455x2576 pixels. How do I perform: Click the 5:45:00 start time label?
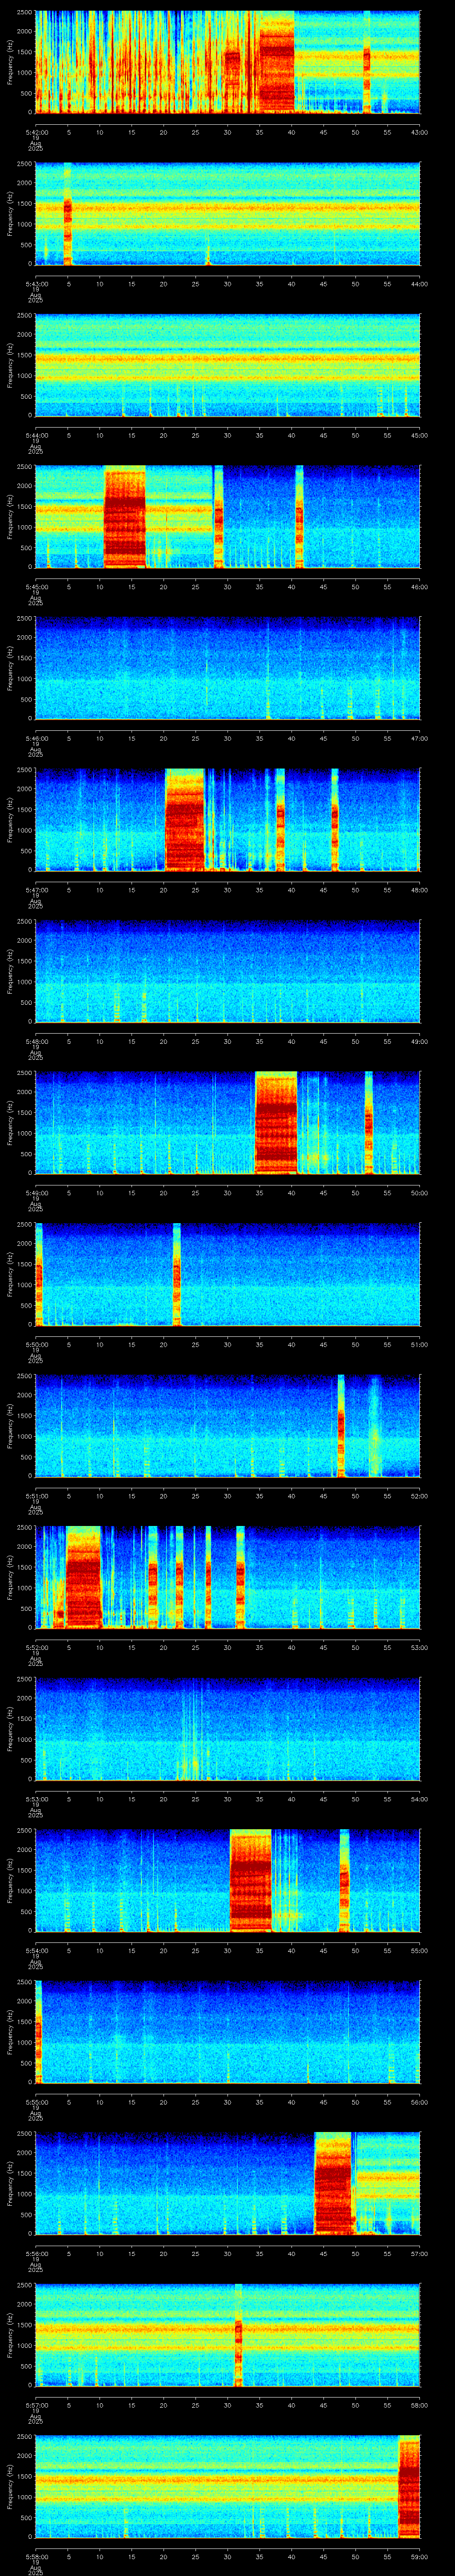pos(36,587)
